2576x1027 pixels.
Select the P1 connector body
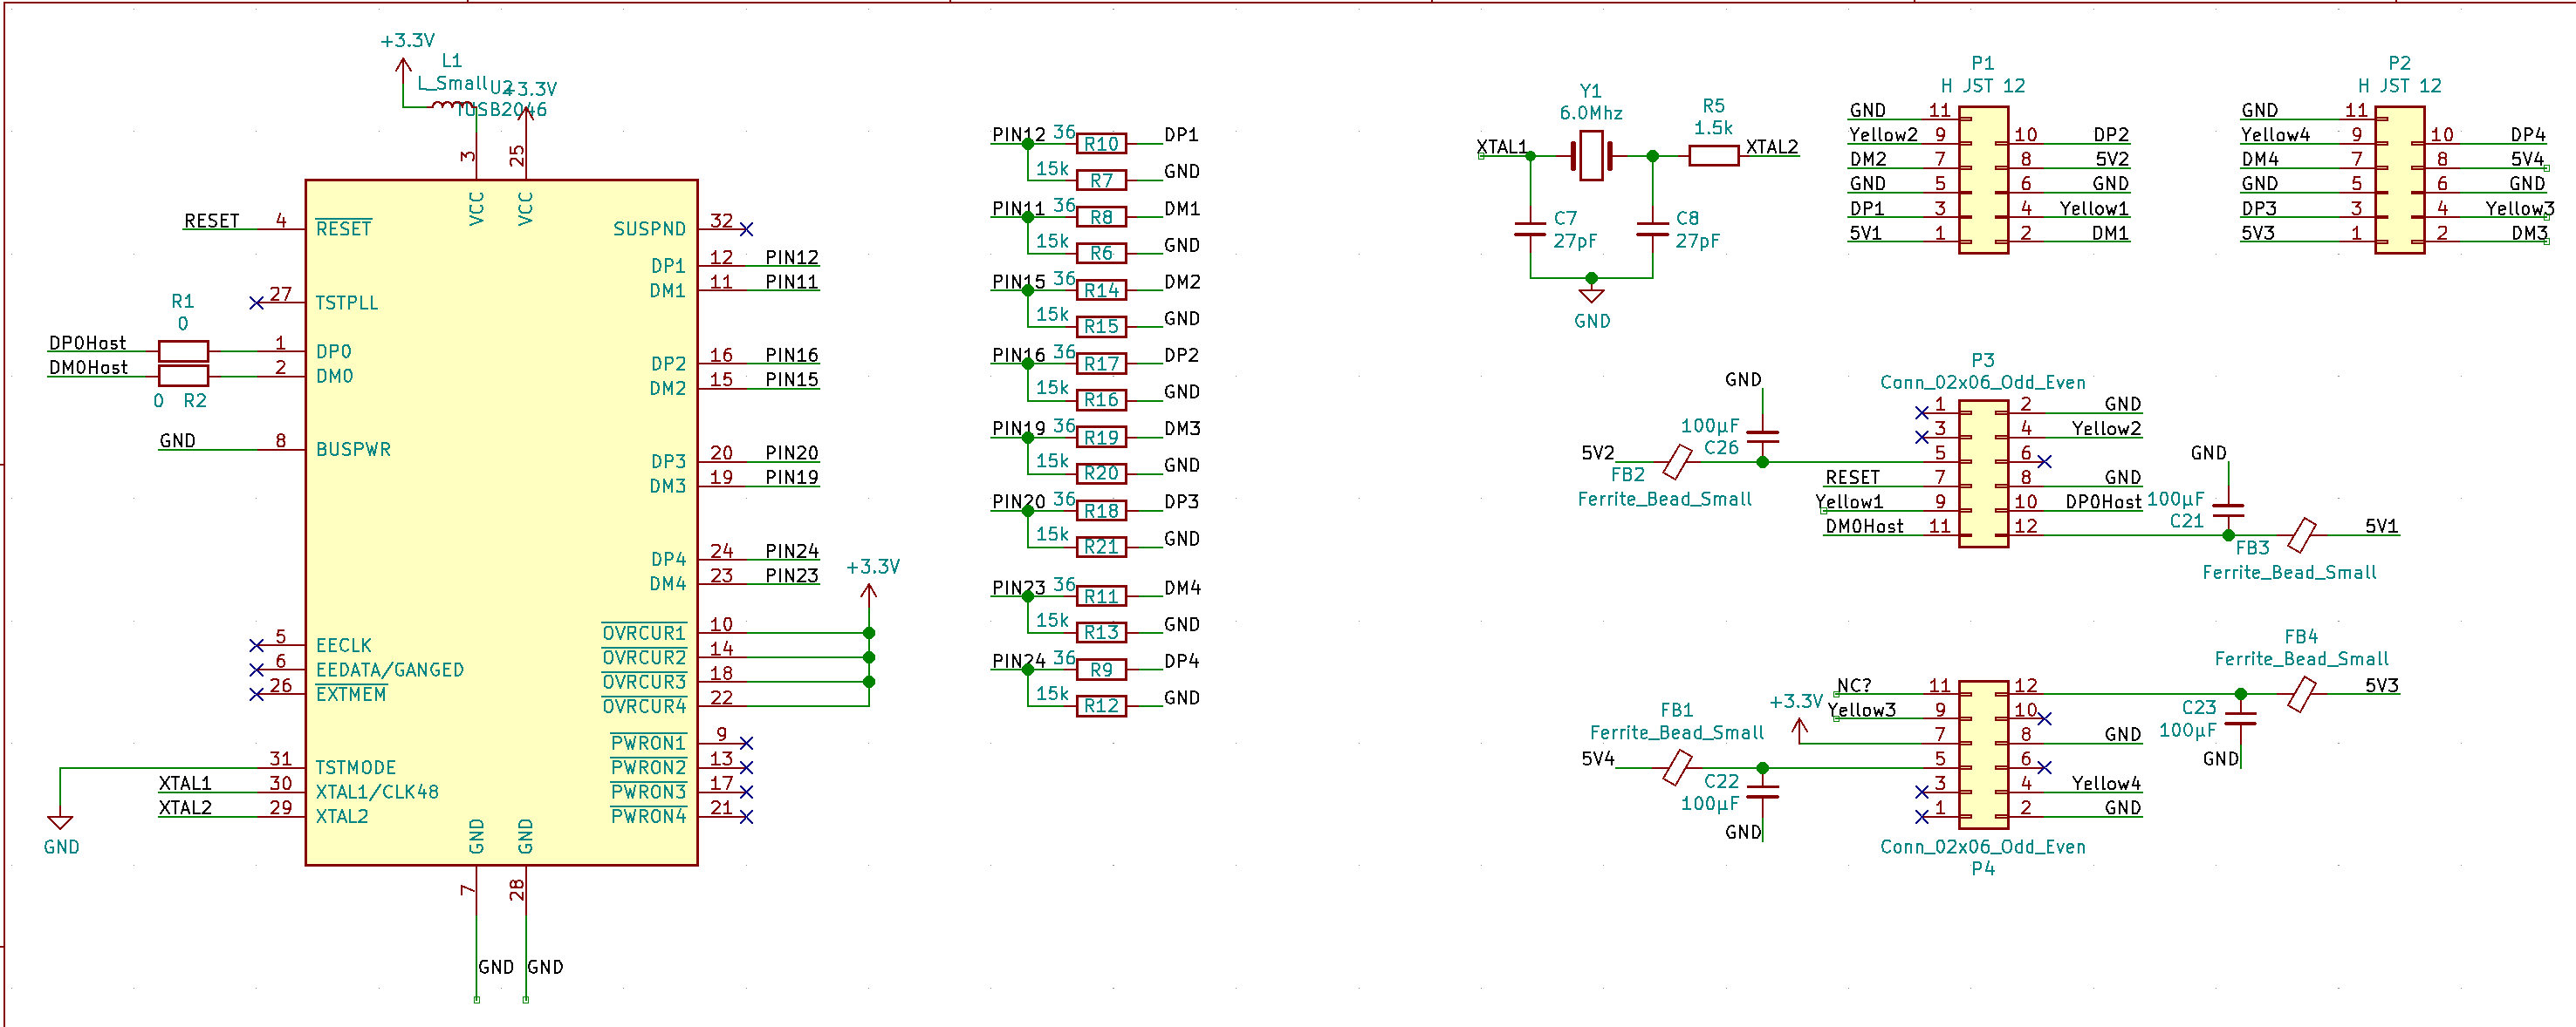1983,180
